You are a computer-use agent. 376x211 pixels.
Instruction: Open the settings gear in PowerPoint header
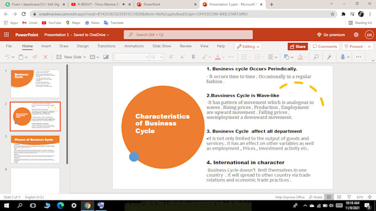[x=356, y=35]
